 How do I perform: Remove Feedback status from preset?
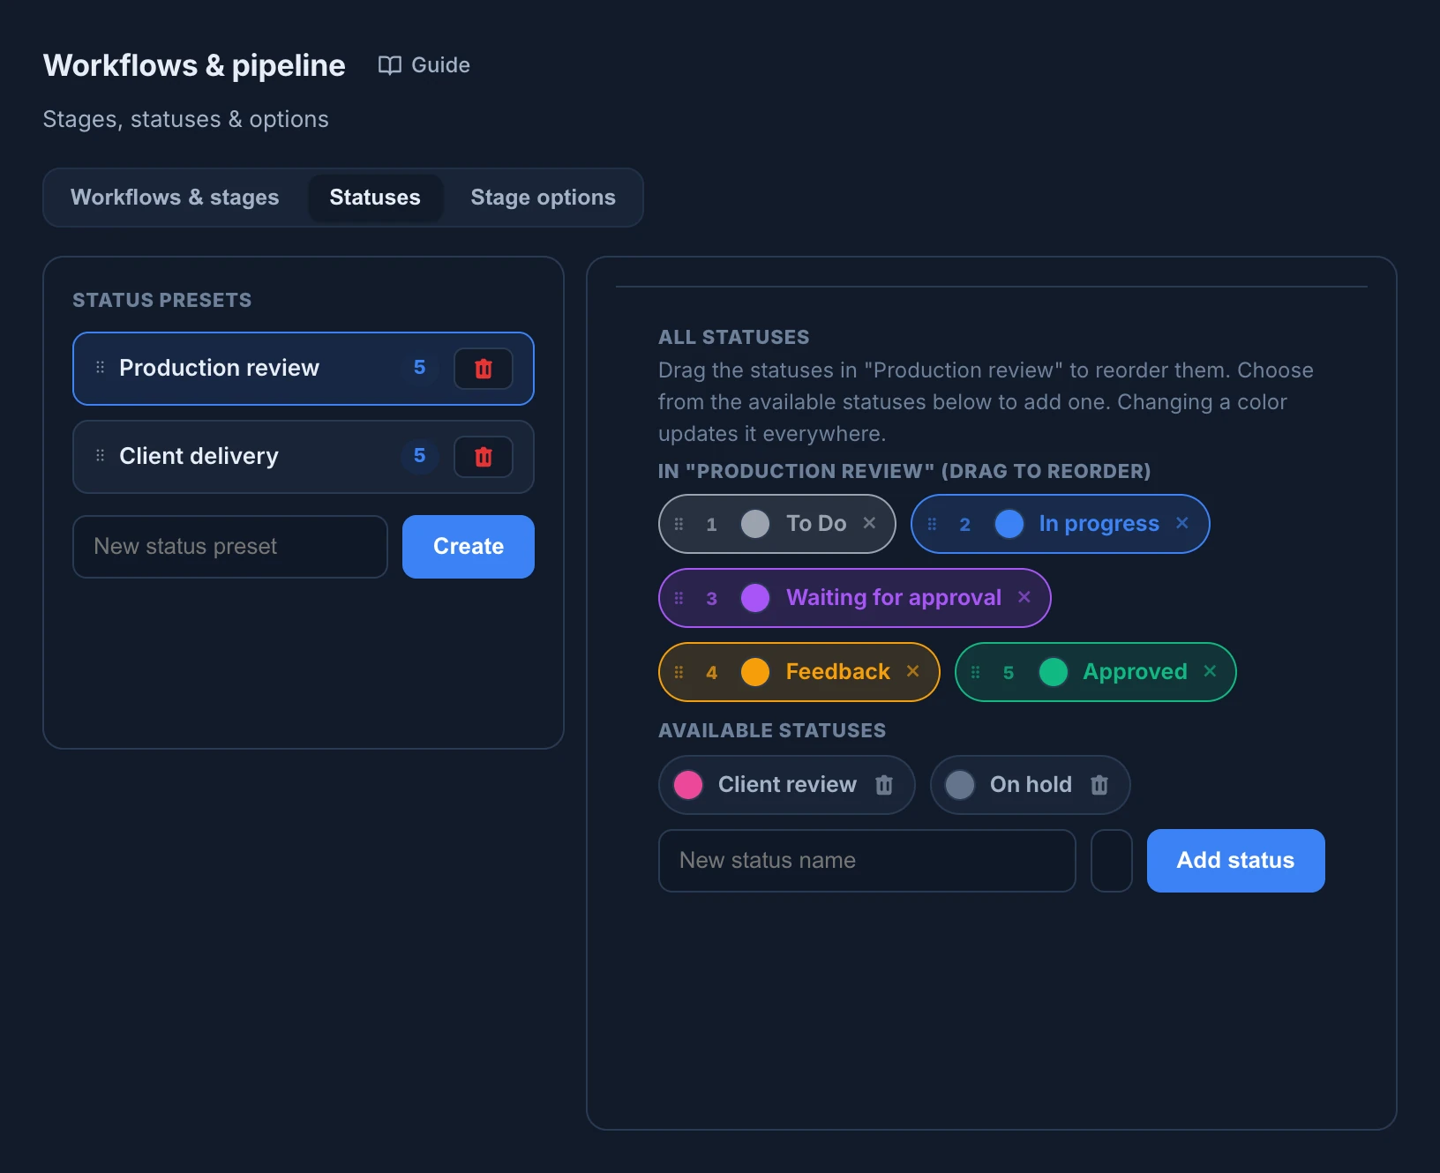913,671
